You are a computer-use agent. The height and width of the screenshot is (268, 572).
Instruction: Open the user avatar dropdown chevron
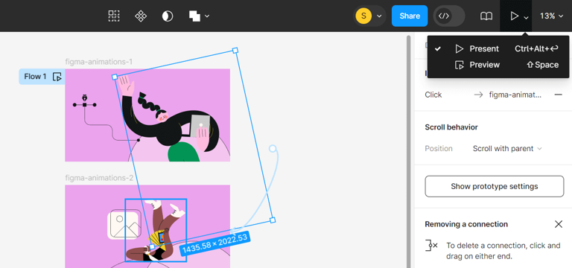(x=379, y=16)
